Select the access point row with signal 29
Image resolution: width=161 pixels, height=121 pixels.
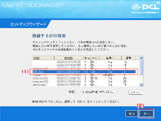(84, 81)
